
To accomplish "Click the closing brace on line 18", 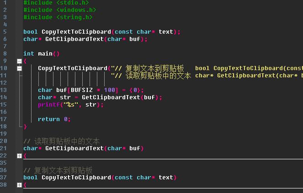I will (x=25, y=127).
